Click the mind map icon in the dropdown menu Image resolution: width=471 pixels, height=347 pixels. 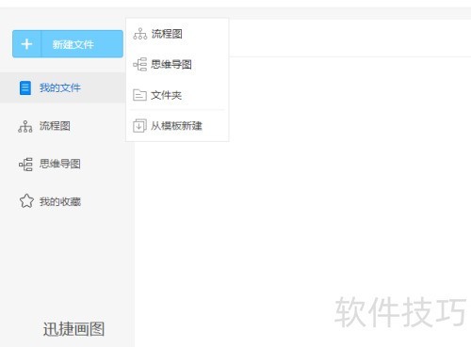(x=140, y=64)
